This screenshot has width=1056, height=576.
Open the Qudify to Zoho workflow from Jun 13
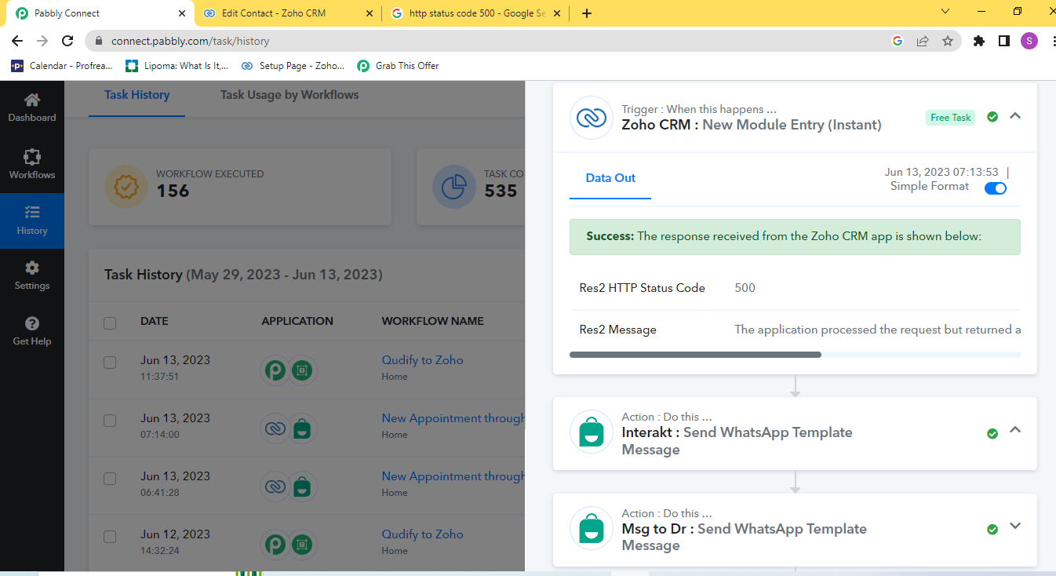(x=422, y=359)
